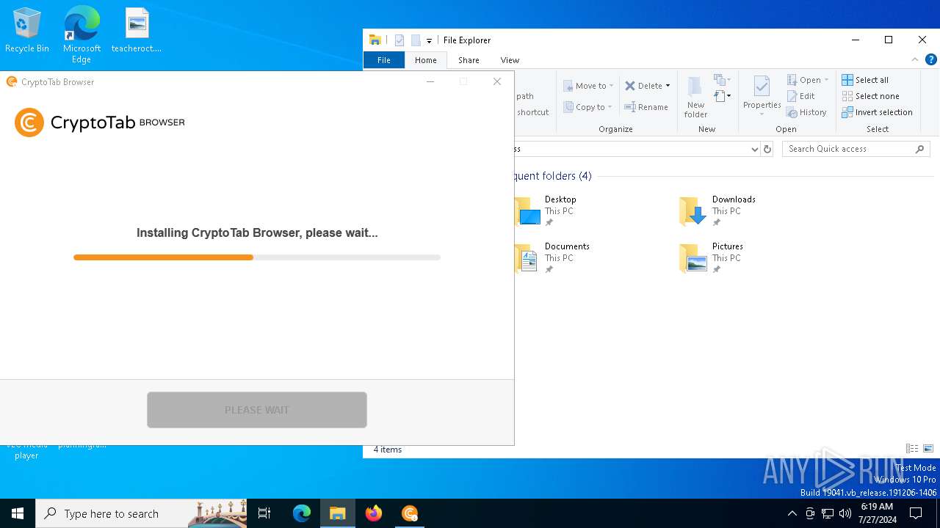This screenshot has height=528, width=940.
Task: Open the Recycle Bin desktop icon
Action: (26, 31)
